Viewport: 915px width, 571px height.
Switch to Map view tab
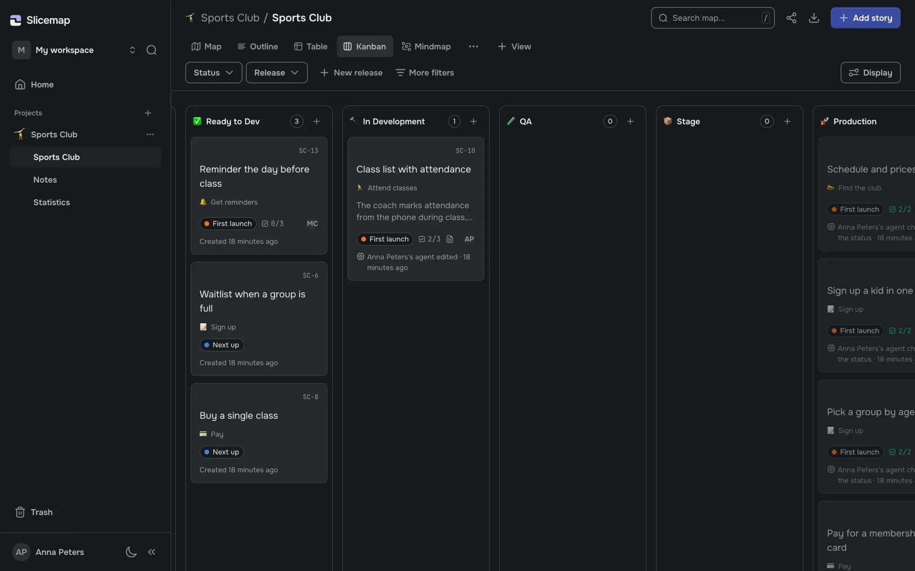coord(206,46)
